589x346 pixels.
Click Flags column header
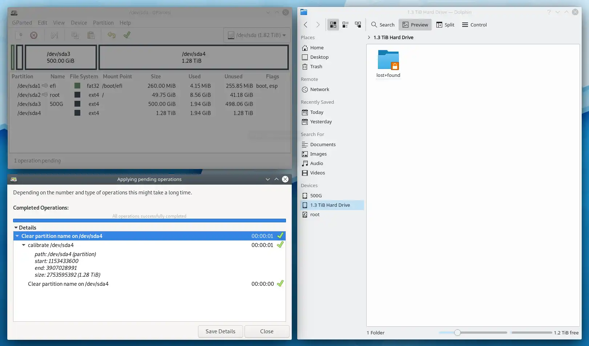click(273, 77)
